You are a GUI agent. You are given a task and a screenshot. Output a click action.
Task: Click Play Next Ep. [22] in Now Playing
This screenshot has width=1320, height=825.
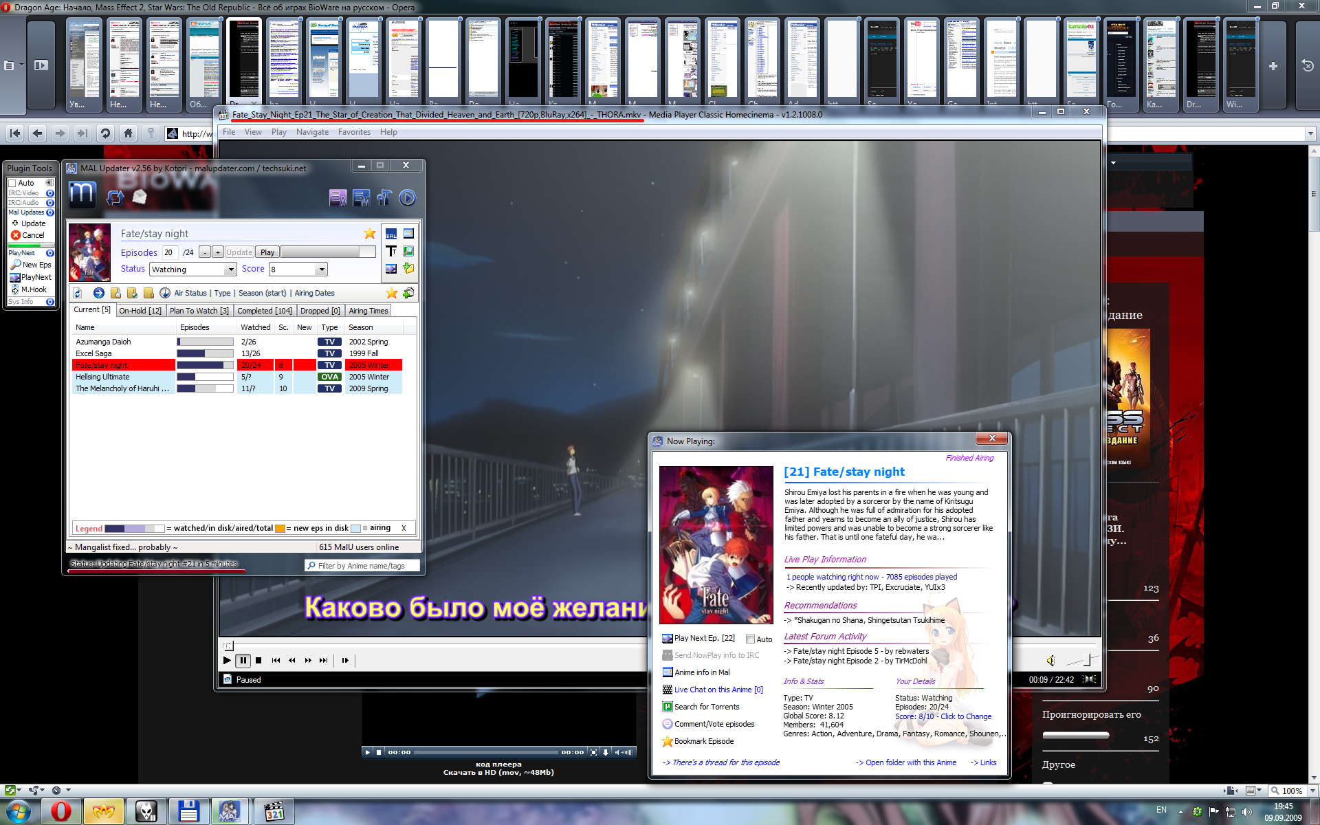tap(698, 638)
